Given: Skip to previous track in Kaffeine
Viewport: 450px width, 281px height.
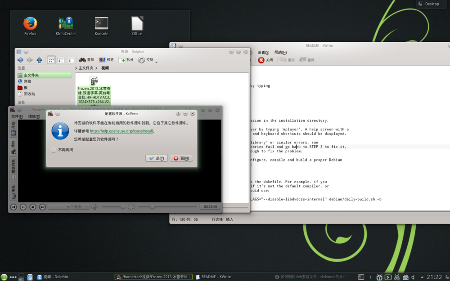Looking at the screenshot, I should click(x=13, y=207).
